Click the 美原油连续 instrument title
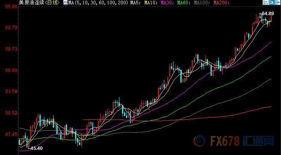This screenshot has height=155, width=281. (32, 2)
